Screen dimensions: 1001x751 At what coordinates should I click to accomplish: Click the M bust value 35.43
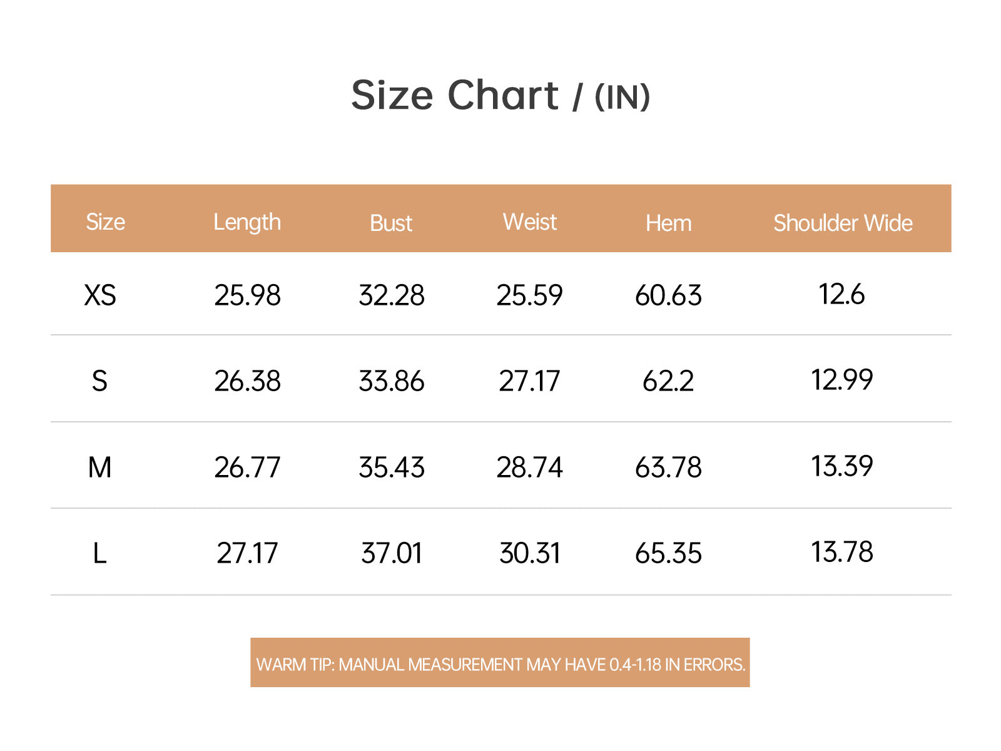click(x=392, y=467)
